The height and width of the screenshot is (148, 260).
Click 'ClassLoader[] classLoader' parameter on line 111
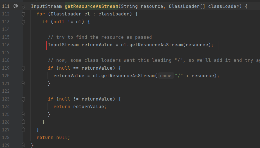[x=204, y=6]
